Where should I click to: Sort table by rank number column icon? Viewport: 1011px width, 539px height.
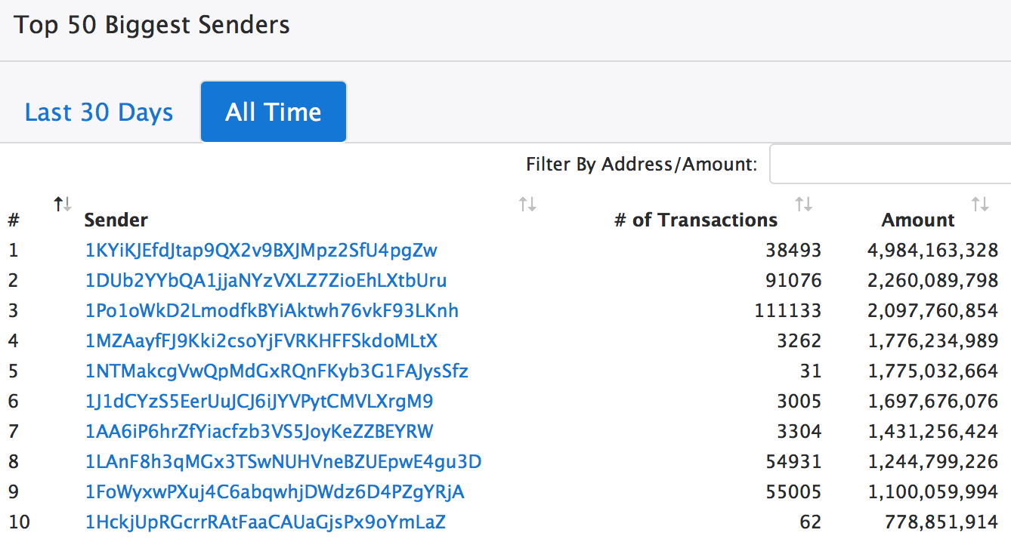point(62,204)
